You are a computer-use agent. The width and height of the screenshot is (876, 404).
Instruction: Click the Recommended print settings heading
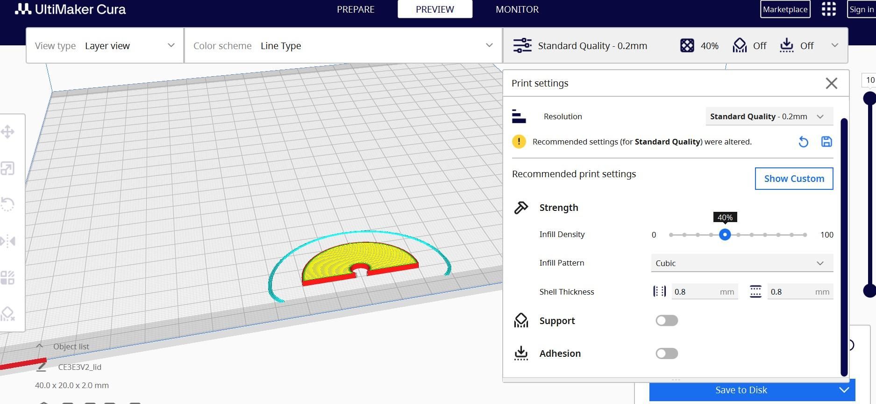574,174
